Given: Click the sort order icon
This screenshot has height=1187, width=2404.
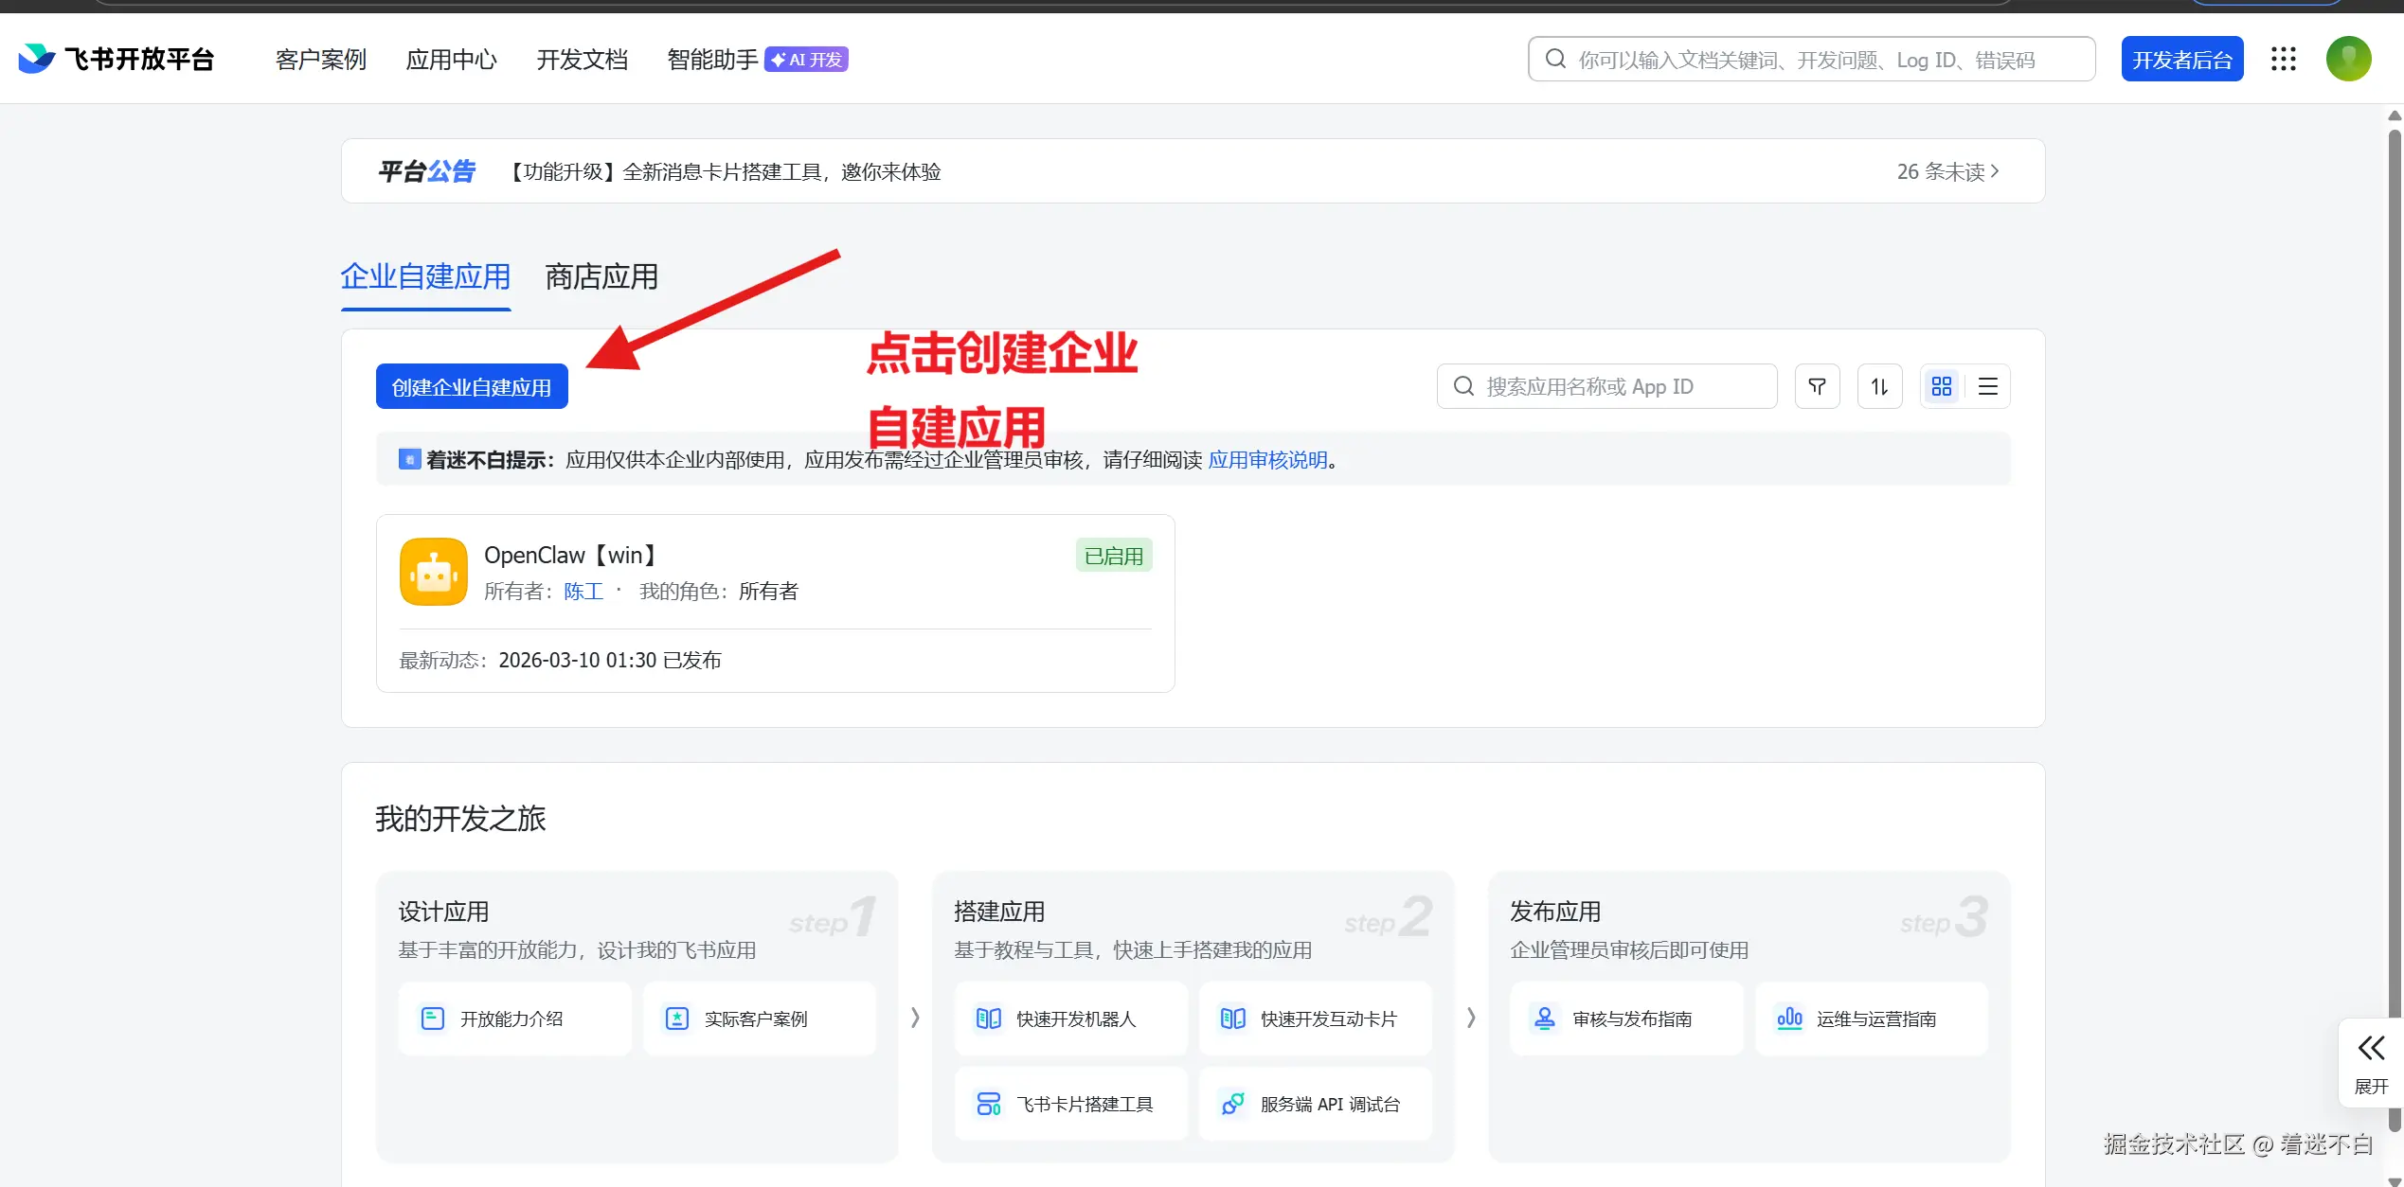Looking at the screenshot, I should tap(1879, 386).
